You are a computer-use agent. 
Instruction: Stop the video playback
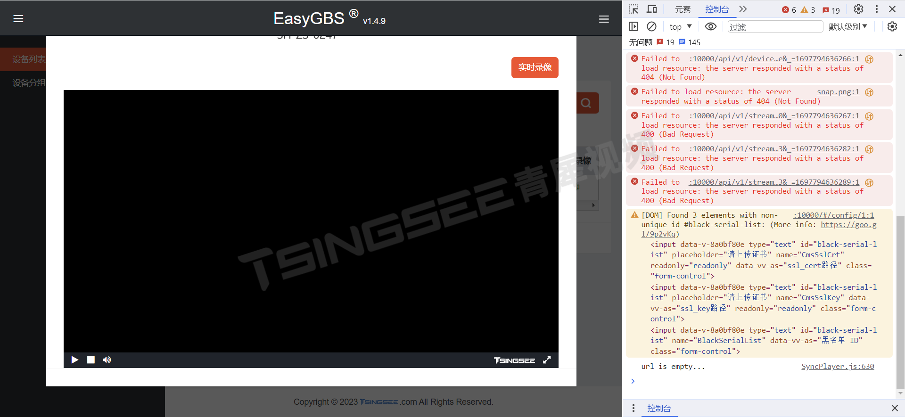point(91,360)
